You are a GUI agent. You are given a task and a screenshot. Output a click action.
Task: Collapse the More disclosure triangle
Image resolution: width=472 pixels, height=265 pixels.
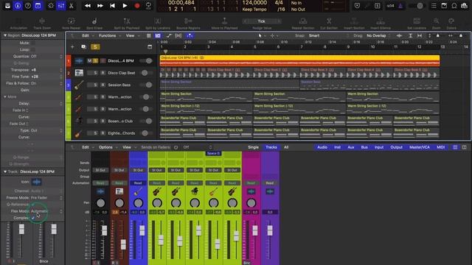(5, 96)
